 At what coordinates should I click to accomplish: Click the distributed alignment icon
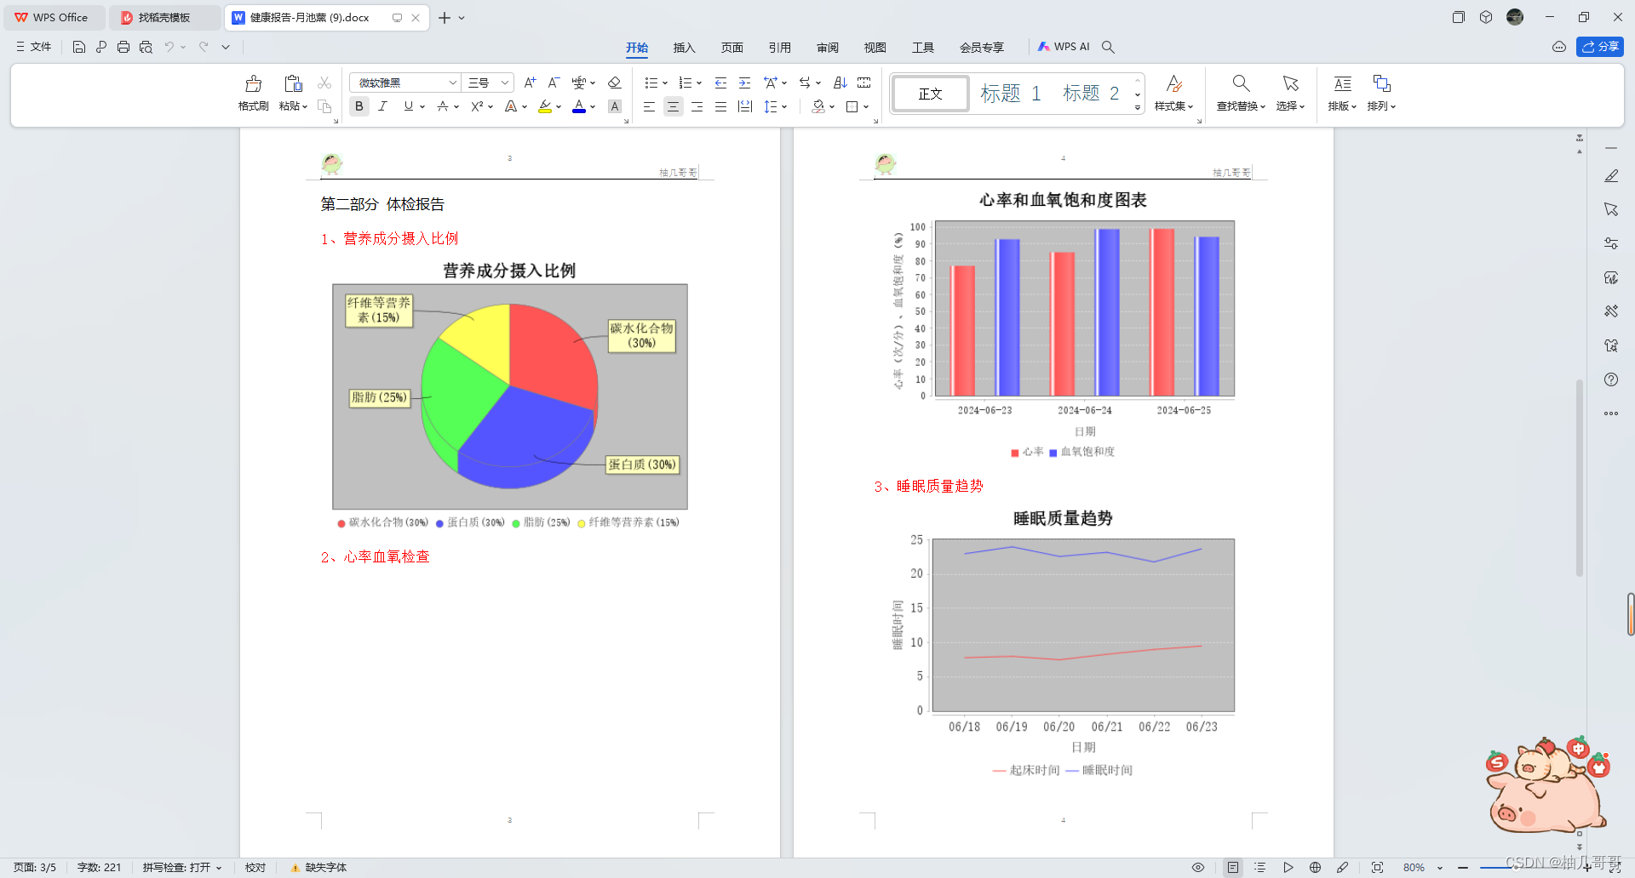point(744,106)
